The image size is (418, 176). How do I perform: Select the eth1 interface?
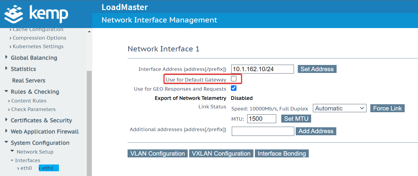[49, 168]
